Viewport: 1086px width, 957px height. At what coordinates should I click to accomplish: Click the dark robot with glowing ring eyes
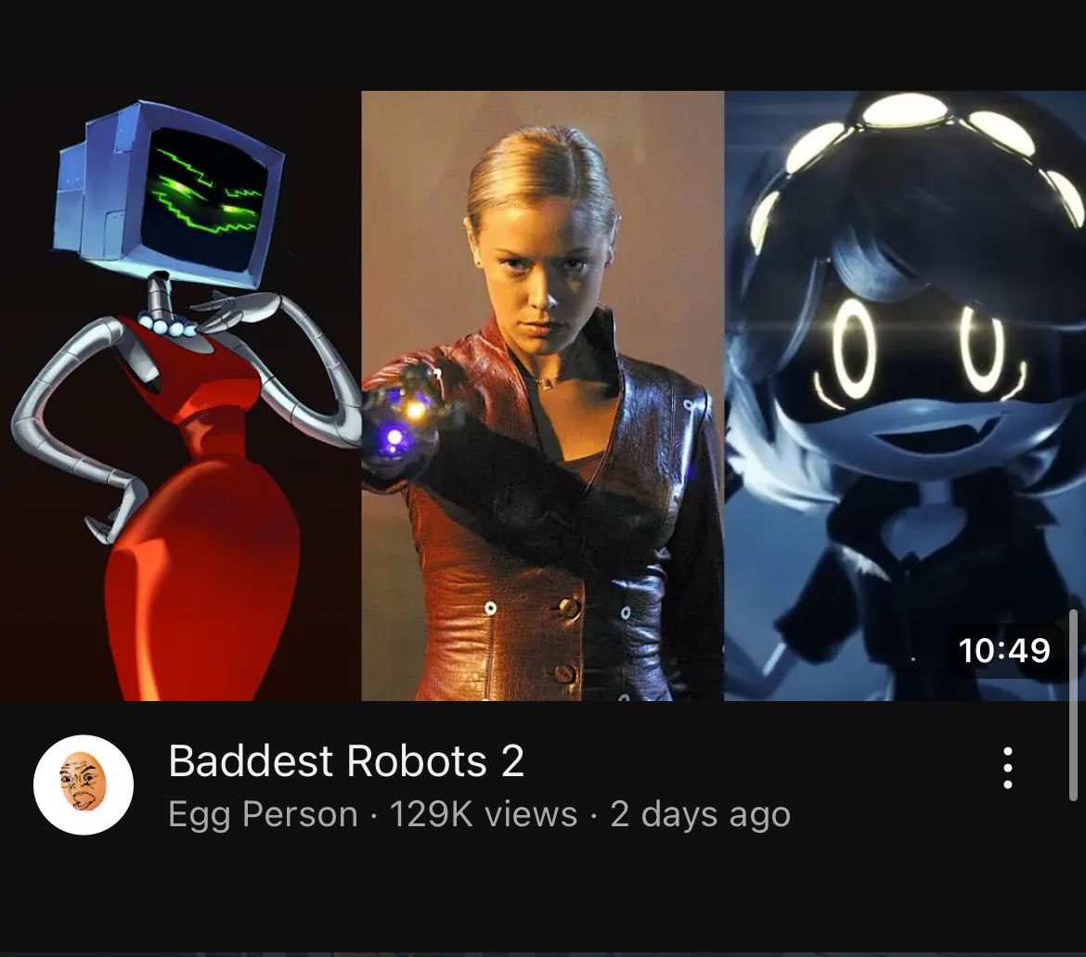pos(904,394)
